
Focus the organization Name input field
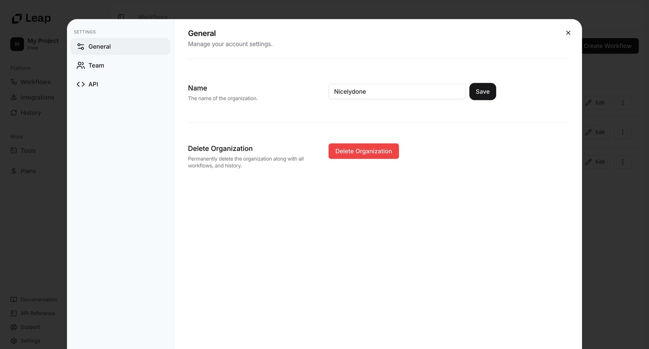tap(397, 91)
